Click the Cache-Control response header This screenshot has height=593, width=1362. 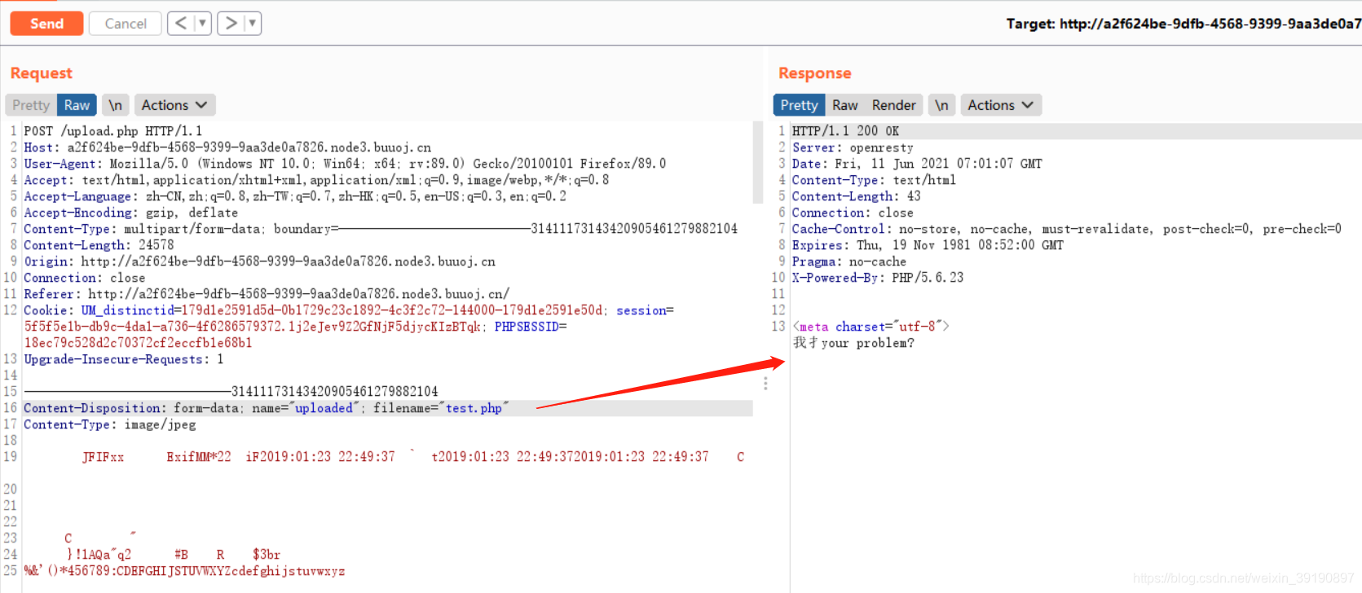pyautogui.click(x=1067, y=229)
